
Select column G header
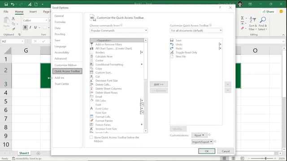point(26,51)
